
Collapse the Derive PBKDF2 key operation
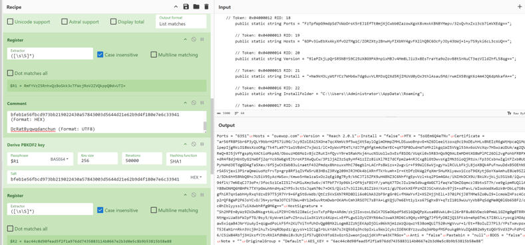(x=185, y=145)
